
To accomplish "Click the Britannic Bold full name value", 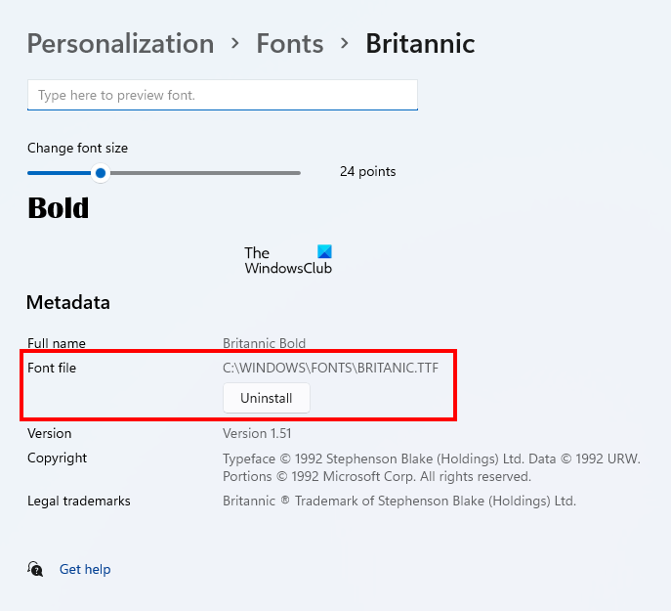I will click(x=264, y=344).
